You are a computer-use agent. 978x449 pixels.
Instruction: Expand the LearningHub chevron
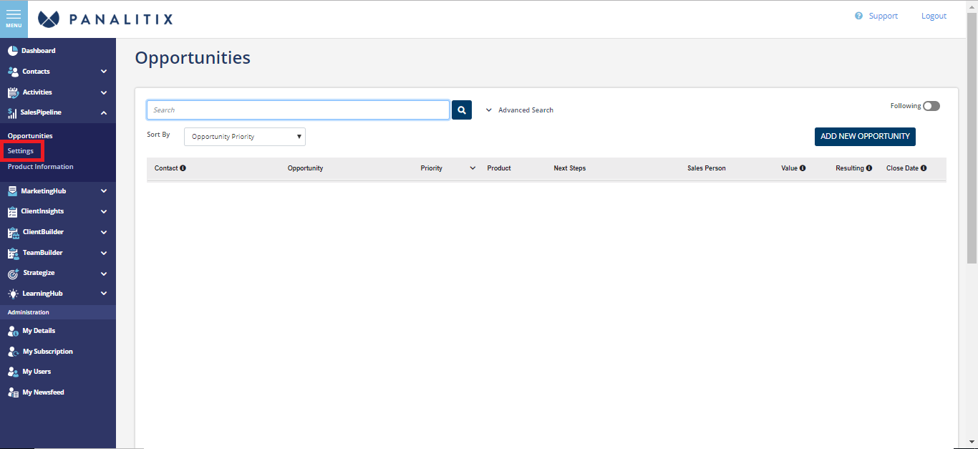(104, 294)
